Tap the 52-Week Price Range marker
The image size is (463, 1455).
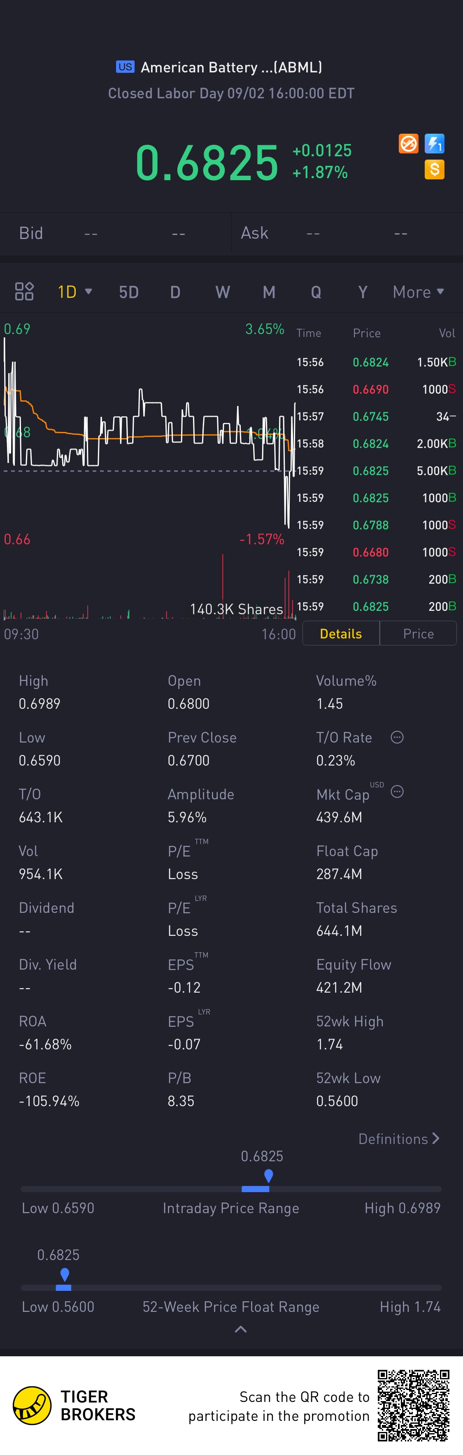pos(65,1274)
